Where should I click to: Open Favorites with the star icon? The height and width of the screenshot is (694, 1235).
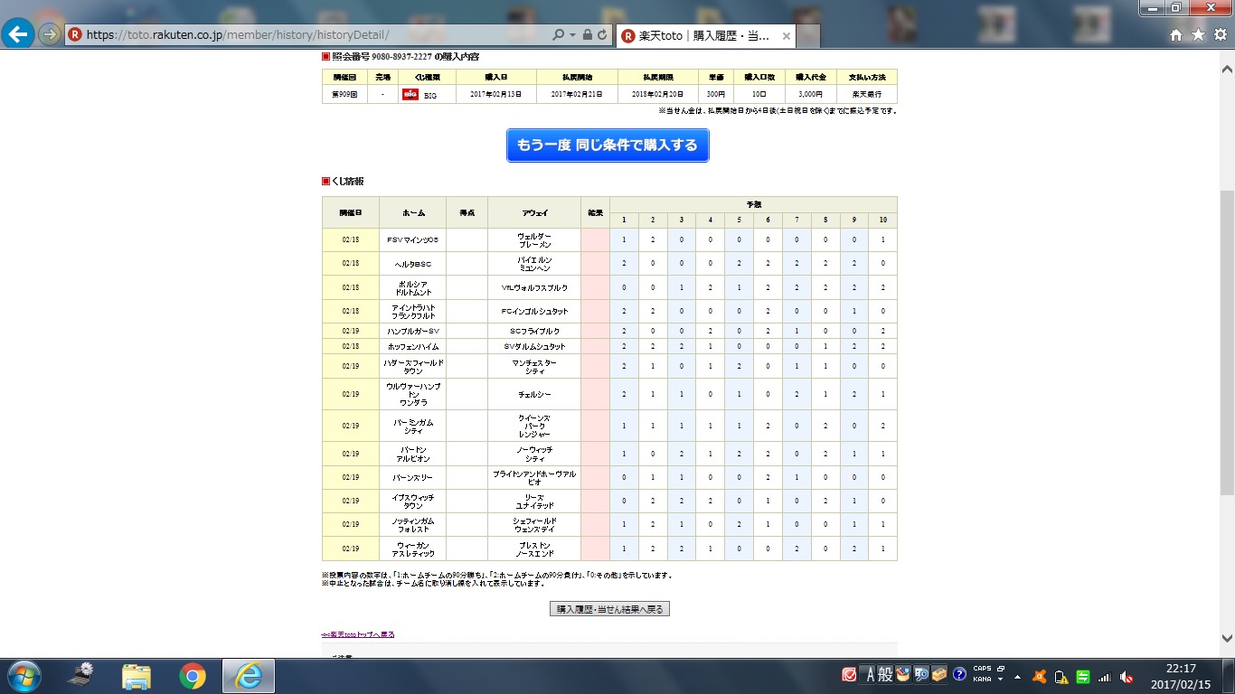(x=1198, y=34)
